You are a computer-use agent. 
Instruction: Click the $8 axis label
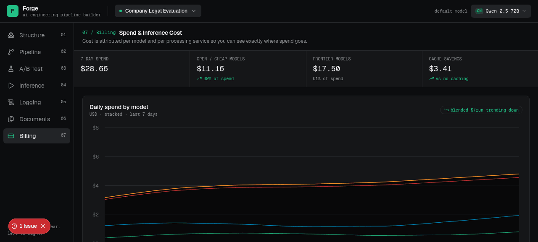(x=96, y=128)
